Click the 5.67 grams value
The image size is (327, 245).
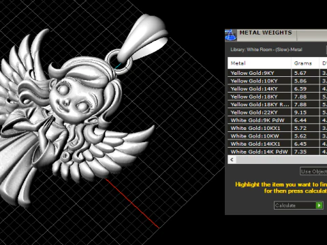coord(300,73)
